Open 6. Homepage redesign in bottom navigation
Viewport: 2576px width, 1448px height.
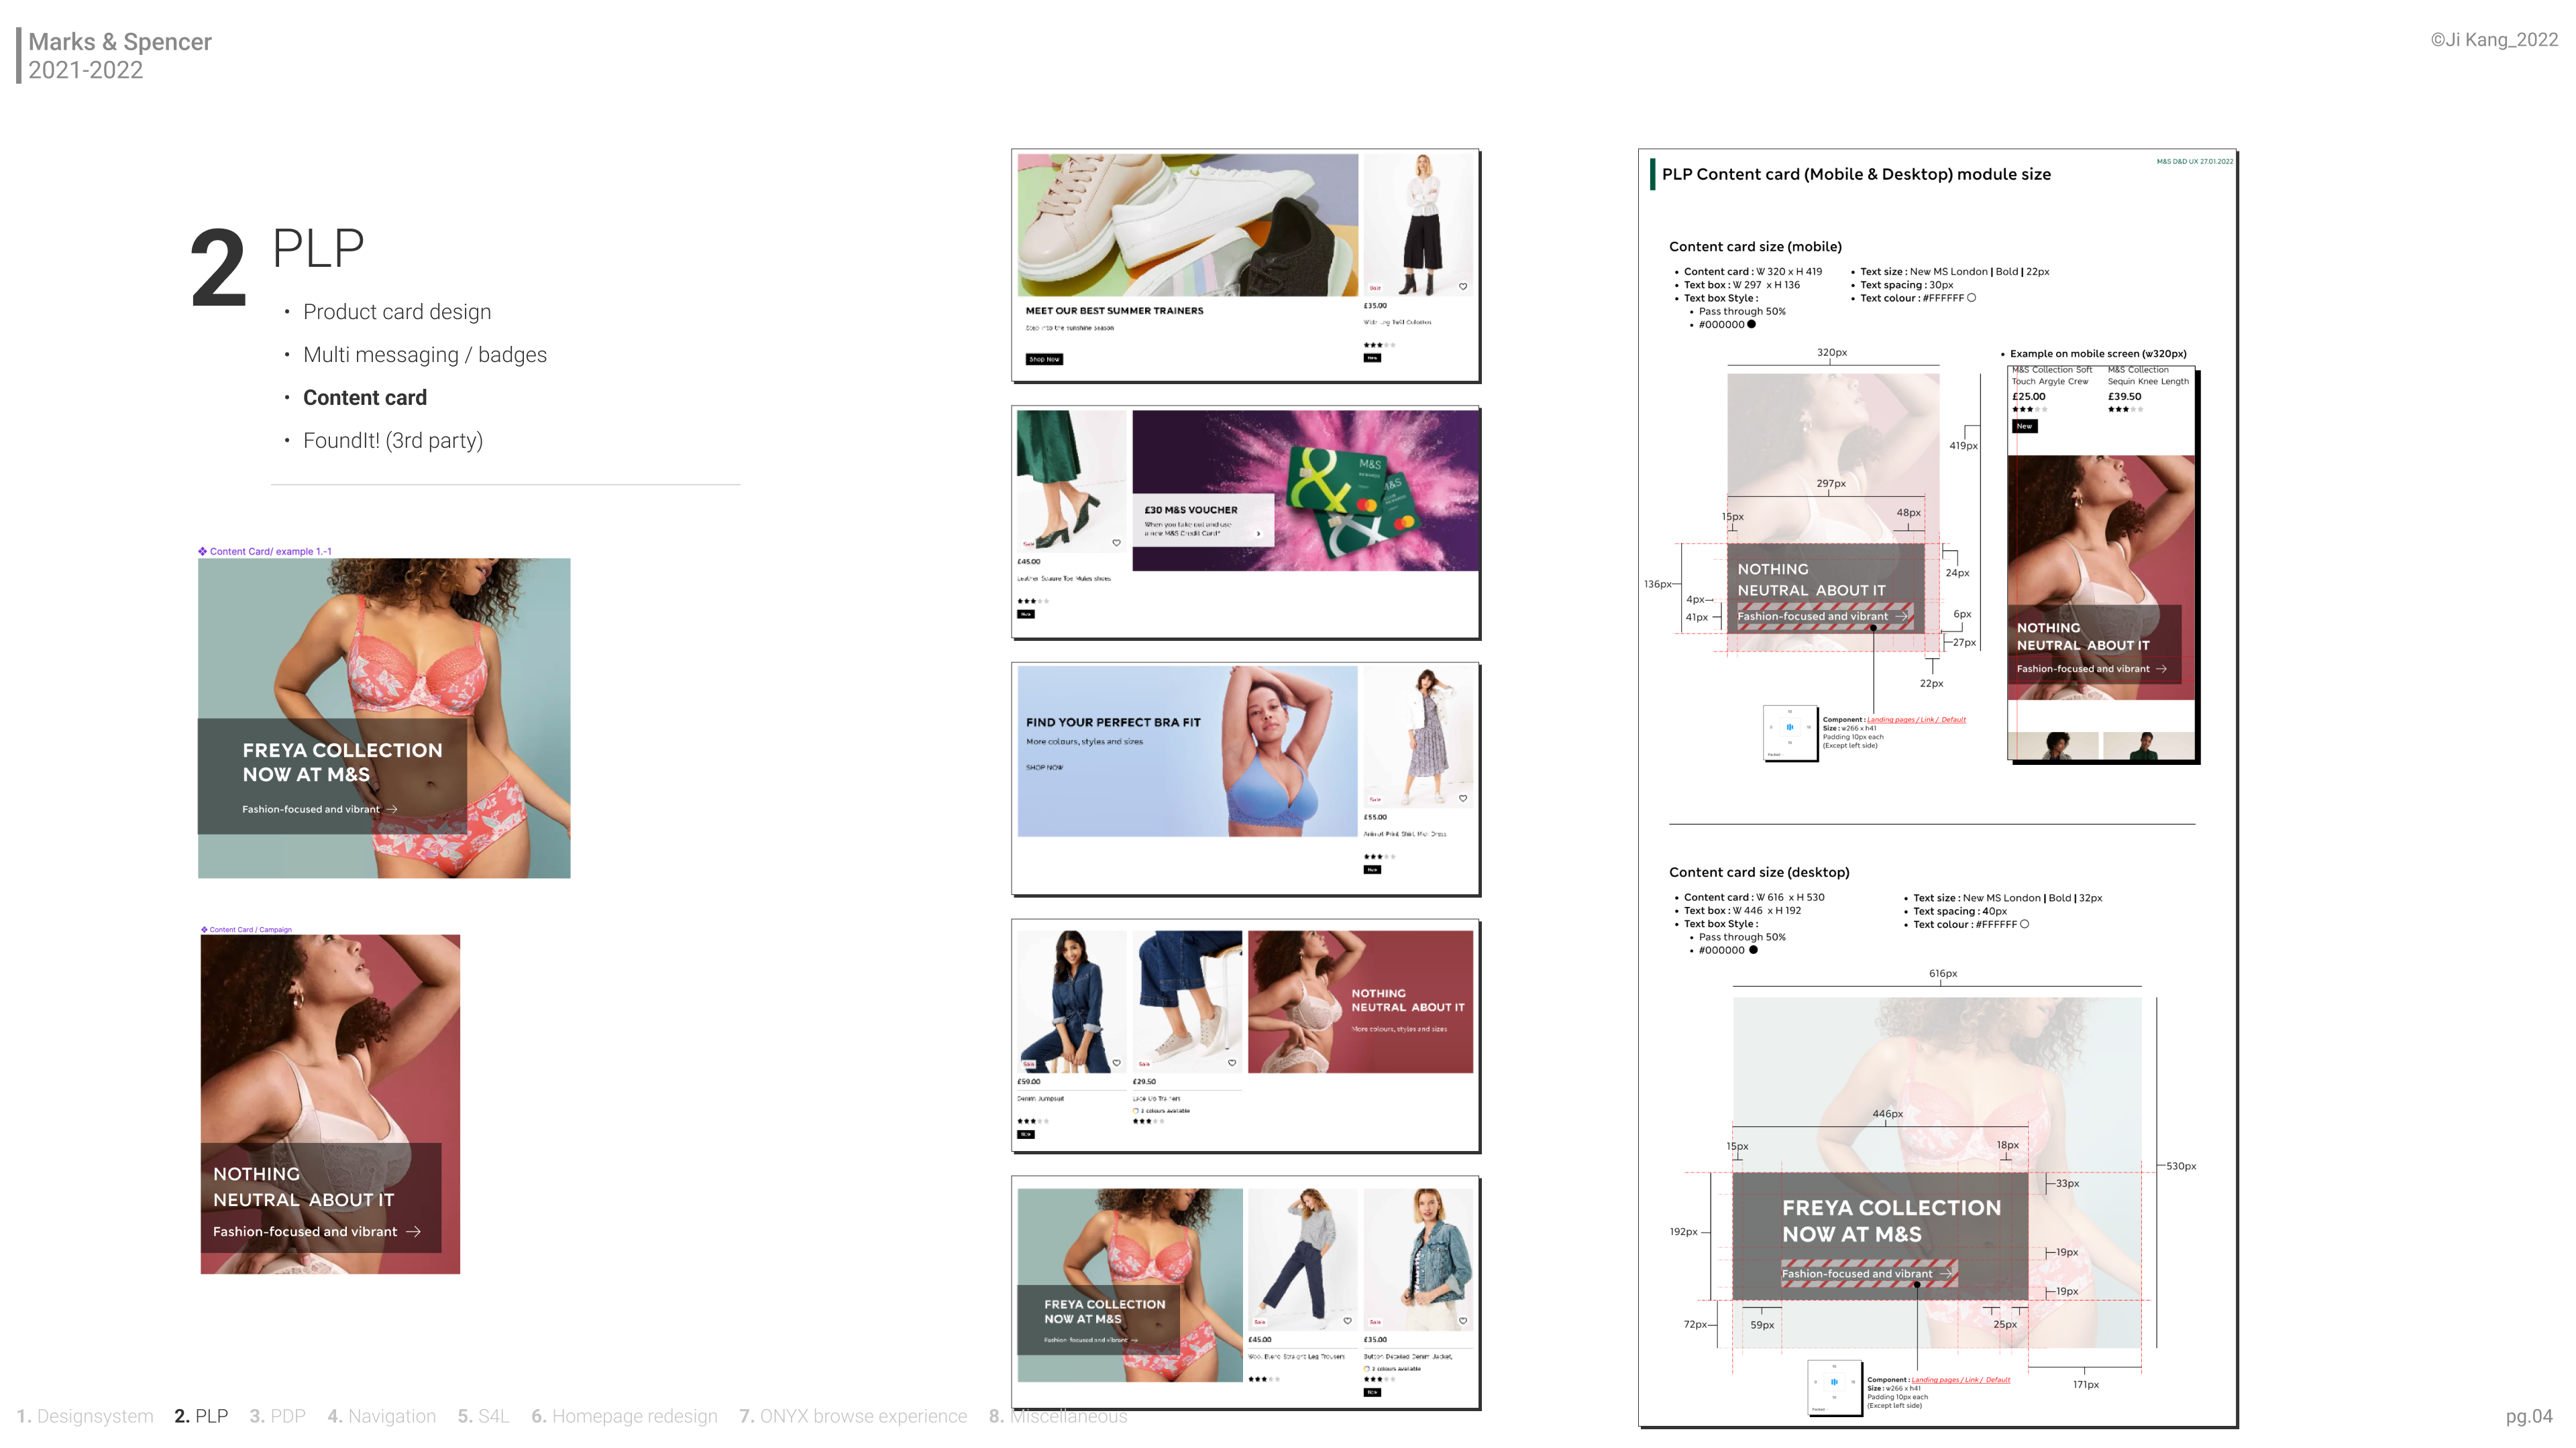click(624, 1416)
